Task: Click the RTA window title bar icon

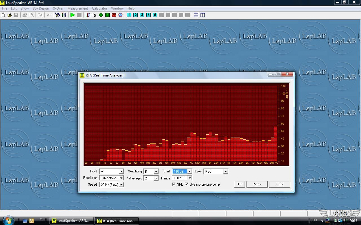Action: (82, 75)
